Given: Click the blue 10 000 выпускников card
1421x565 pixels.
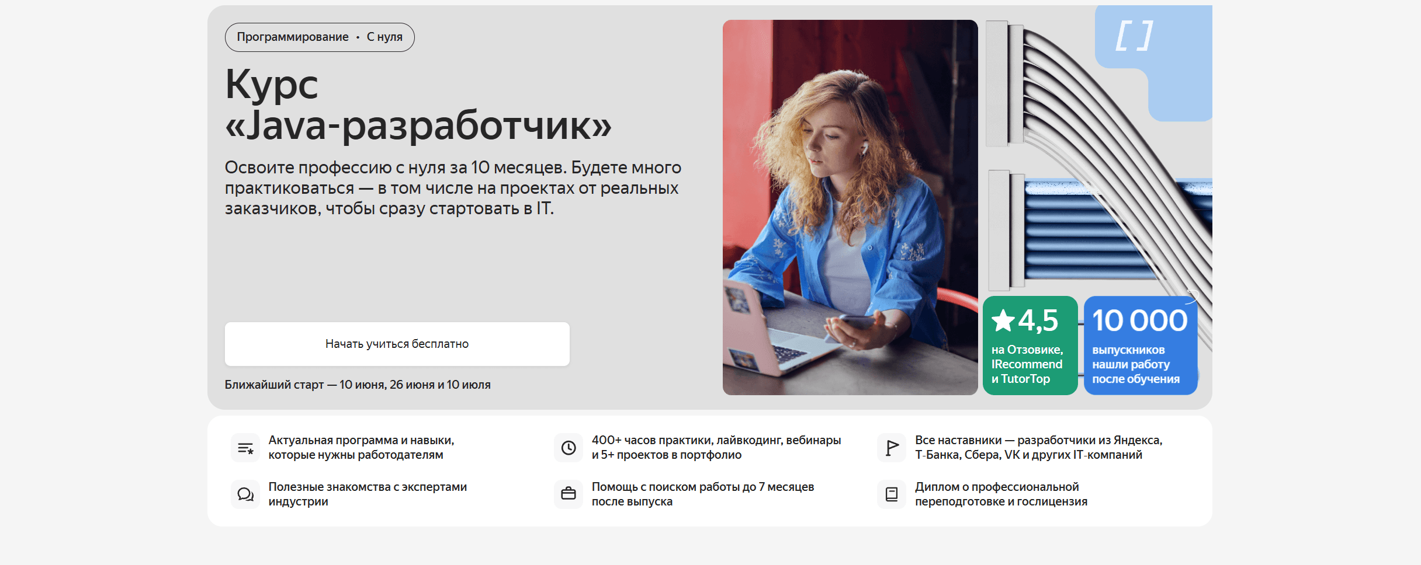Looking at the screenshot, I should click(1141, 346).
